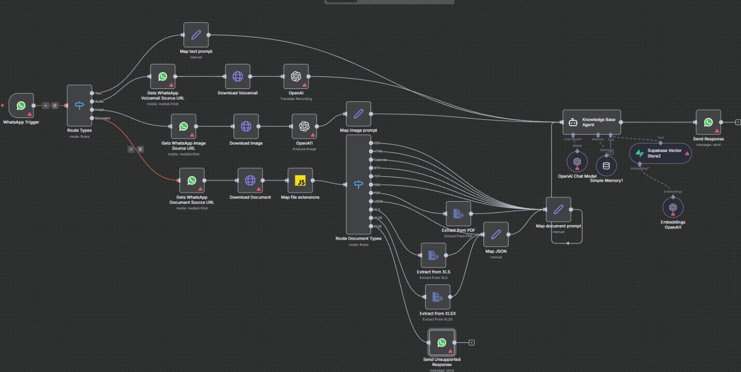Click the TXT output port
Viewport: 741px width, 372px height.
point(371,176)
